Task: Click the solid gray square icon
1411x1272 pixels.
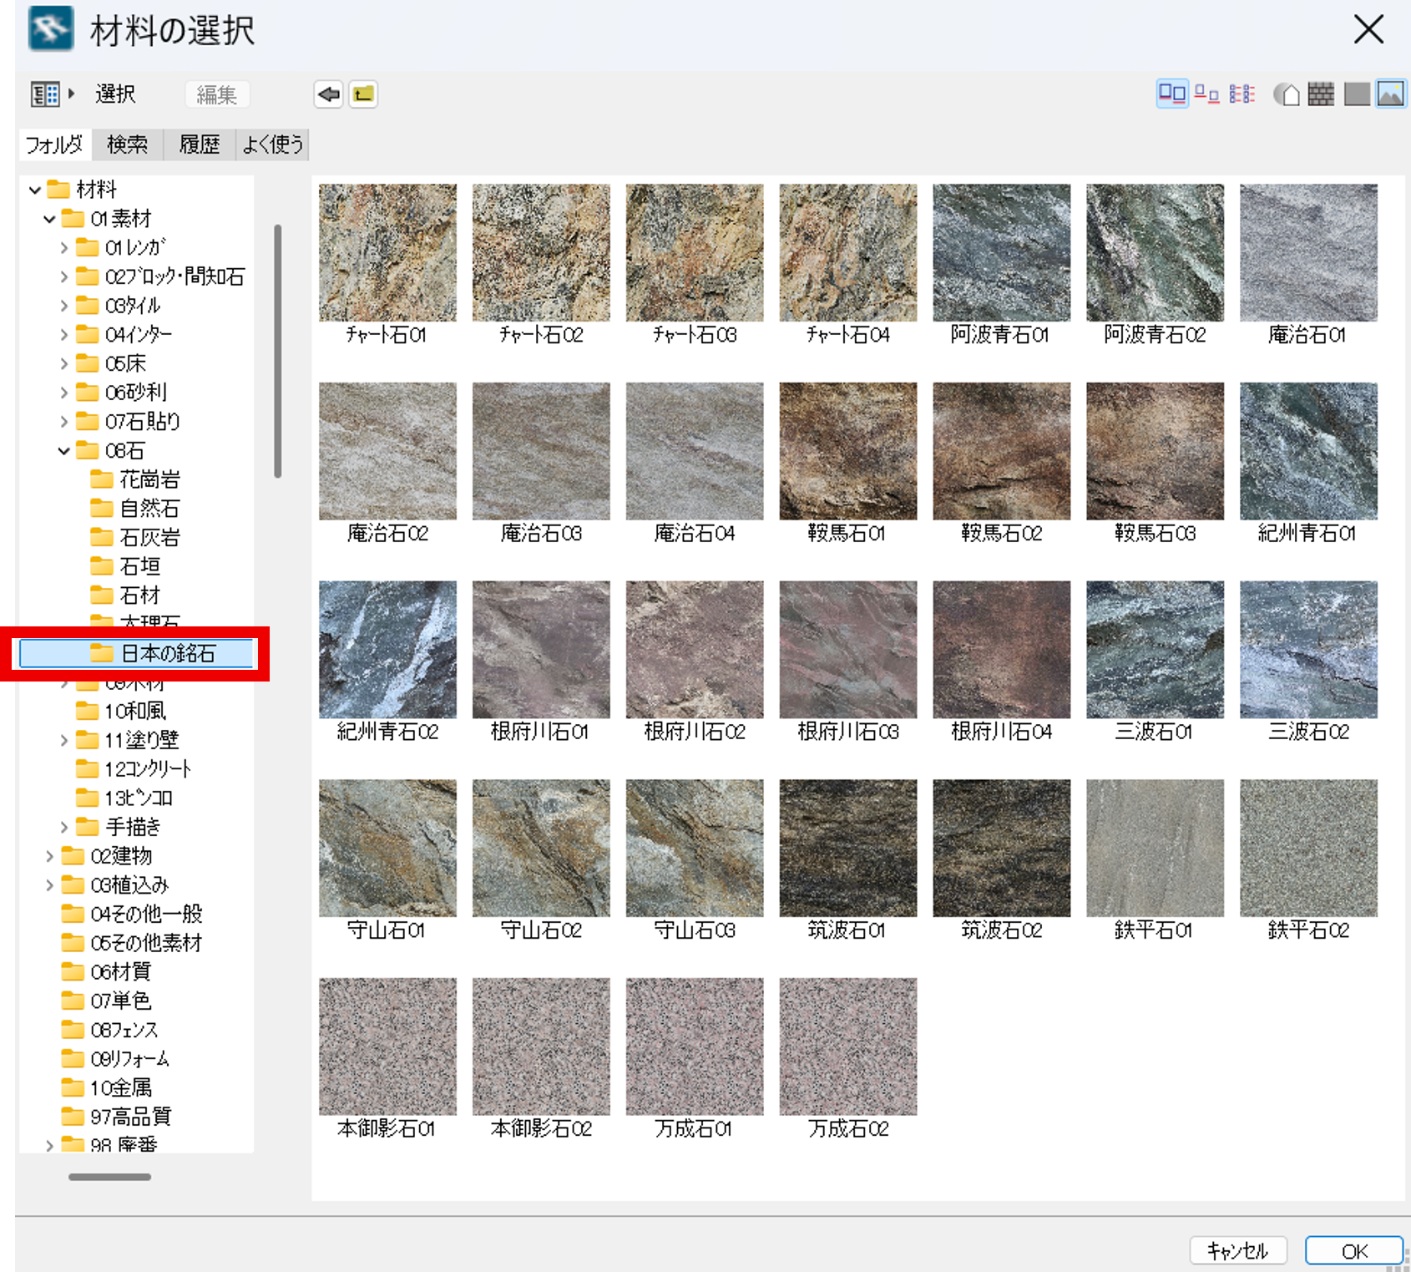Action: tap(1356, 94)
